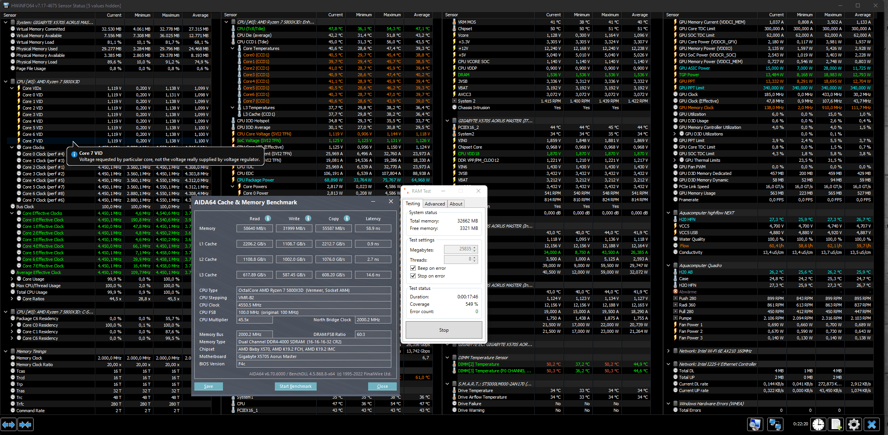Open the About tab in RAM Test
Viewport: 888px width, 435px height.
coord(456,204)
